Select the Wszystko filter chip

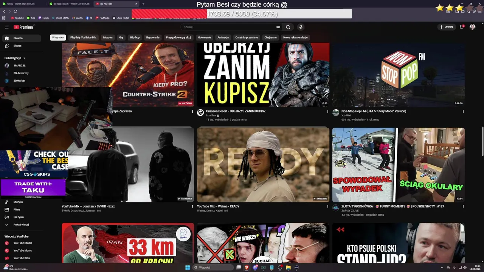[x=58, y=37]
